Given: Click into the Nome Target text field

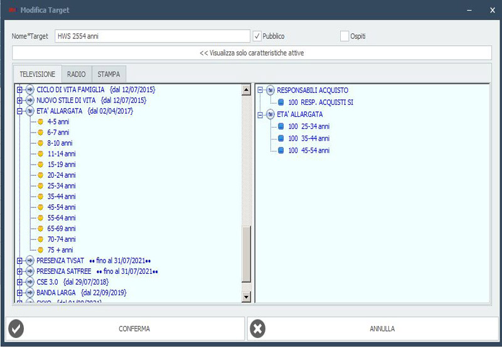Looking at the screenshot, I should coord(152,36).
